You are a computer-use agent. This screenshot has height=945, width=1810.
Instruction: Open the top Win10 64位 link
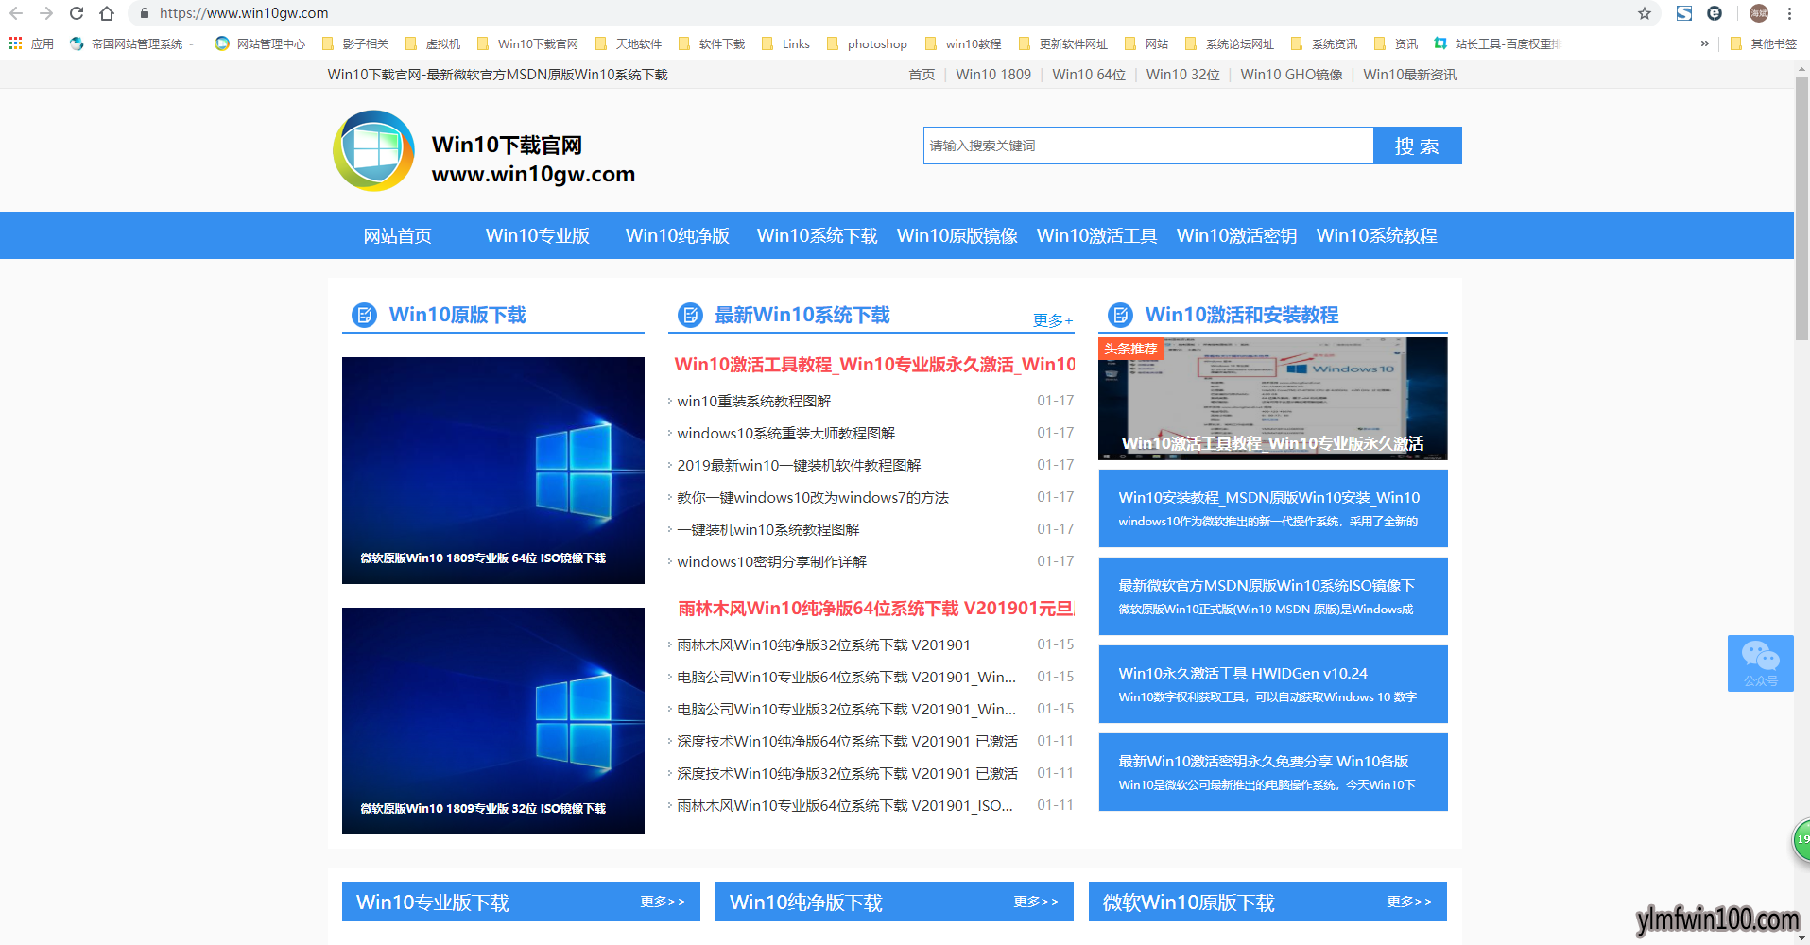[x=1089, y=75]
